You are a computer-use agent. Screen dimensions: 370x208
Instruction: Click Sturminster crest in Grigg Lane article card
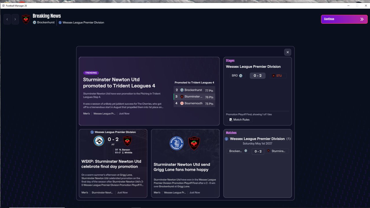pyautogui.click(x=194, y=143)
